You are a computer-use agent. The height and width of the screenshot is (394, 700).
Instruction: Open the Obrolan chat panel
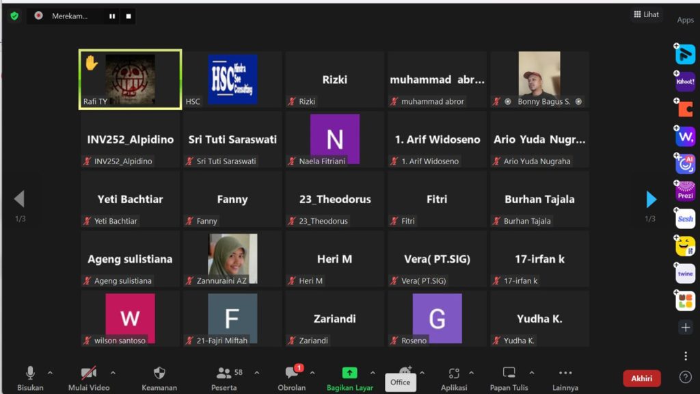coord(292,378)
